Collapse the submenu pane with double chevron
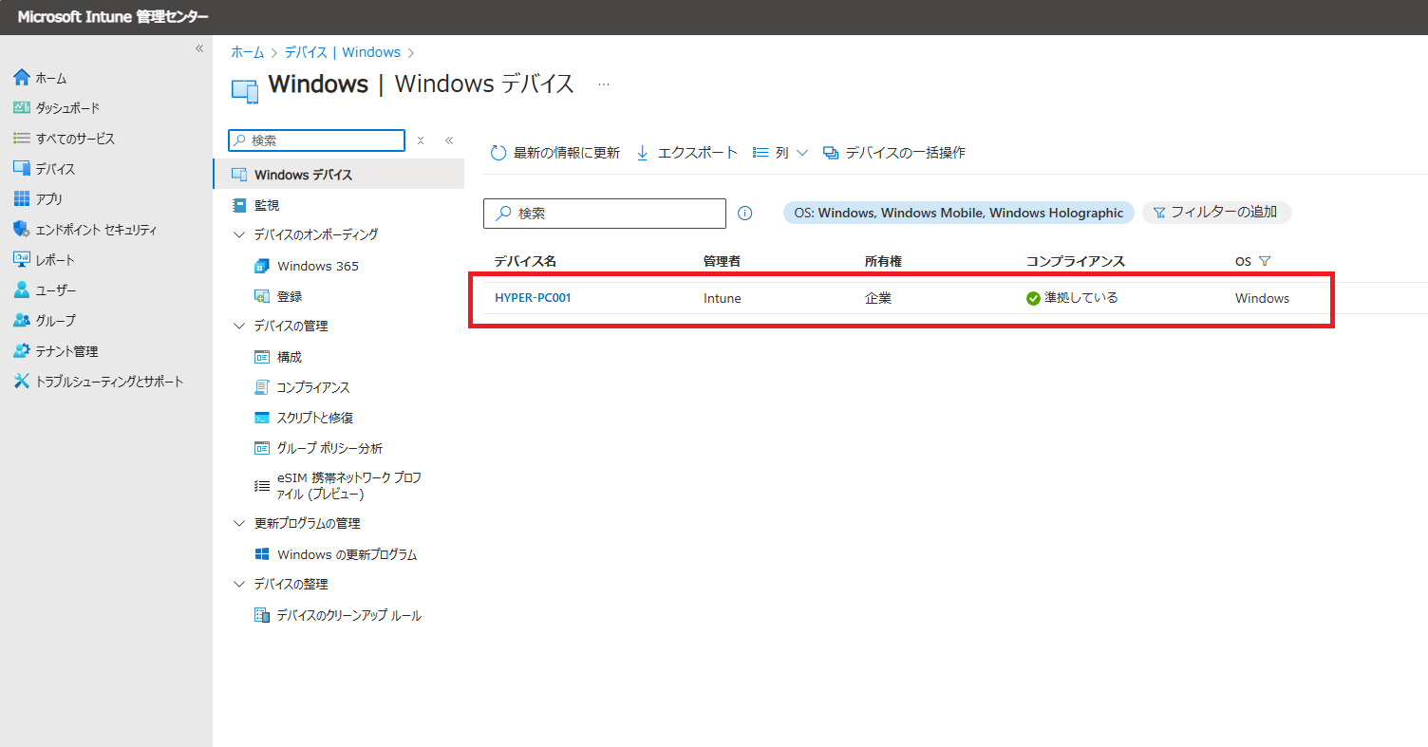The image size is (1428, 747). (x=449, y=140)
